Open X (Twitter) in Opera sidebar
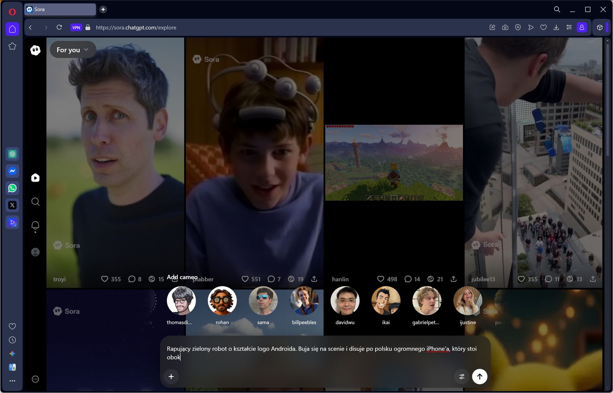The height and width of the screenshot is (393, 613). coord(12,205)
